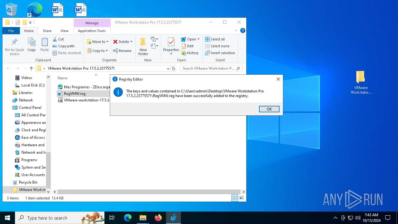Refresh the current folder view
Screen dimensions: 398x224
coord(174,68)
